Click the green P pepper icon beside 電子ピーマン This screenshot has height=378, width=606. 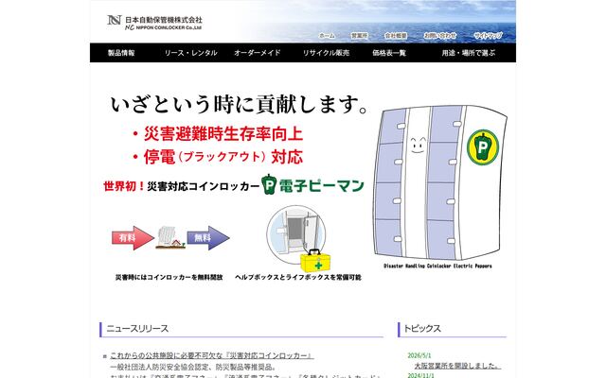pyautogui.click(x=269, y=184)
